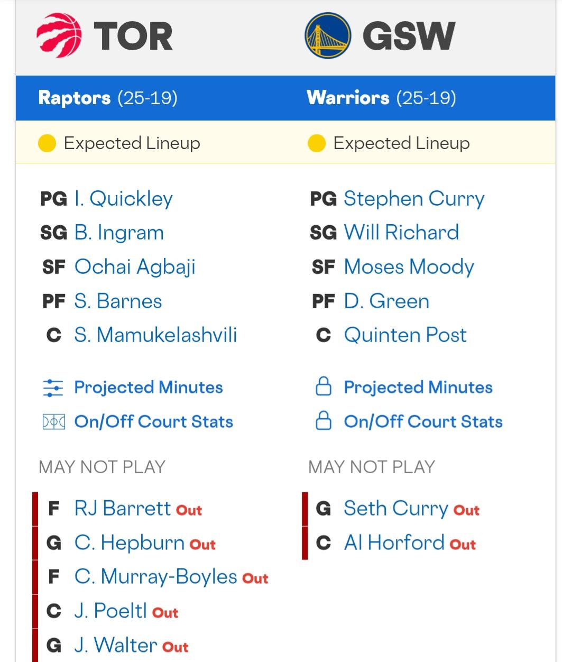Open Al Horford's injury details
Image resolution: width=562 pixels, height=662 pixels.
394,543
